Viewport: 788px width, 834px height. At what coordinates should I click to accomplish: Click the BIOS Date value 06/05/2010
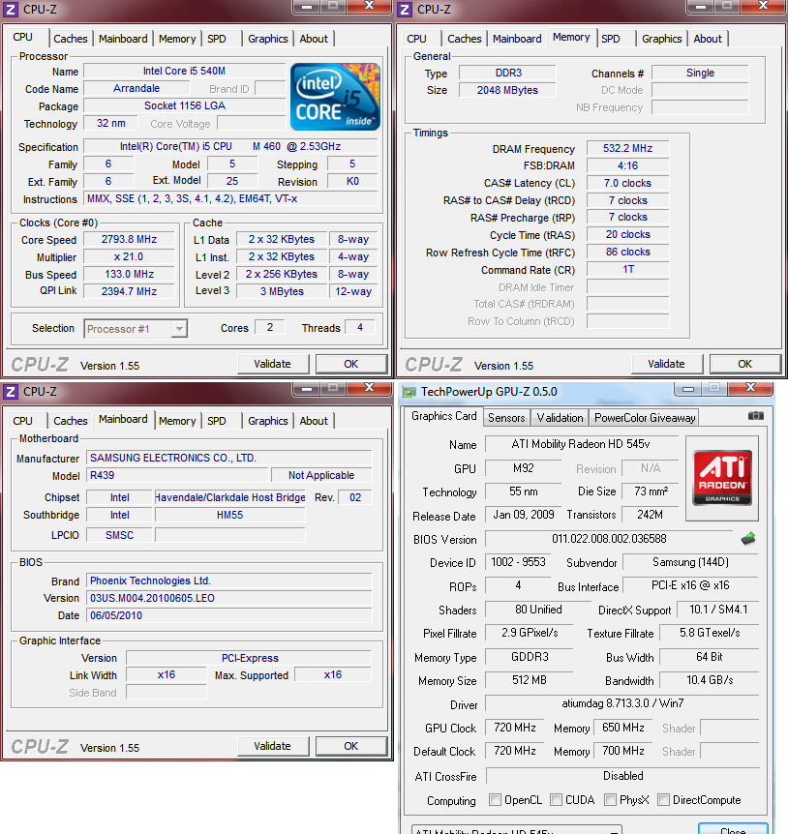point(228,615)
